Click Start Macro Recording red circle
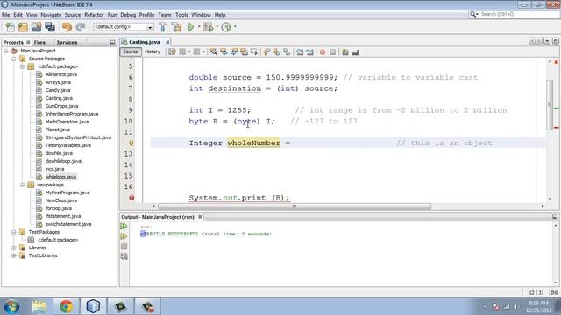561x315 pixels. [x=323, y=52]
